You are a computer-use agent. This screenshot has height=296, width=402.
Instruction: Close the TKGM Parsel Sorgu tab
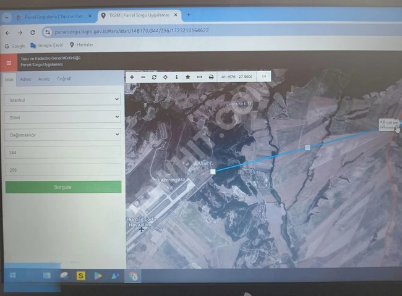point(176,15)
